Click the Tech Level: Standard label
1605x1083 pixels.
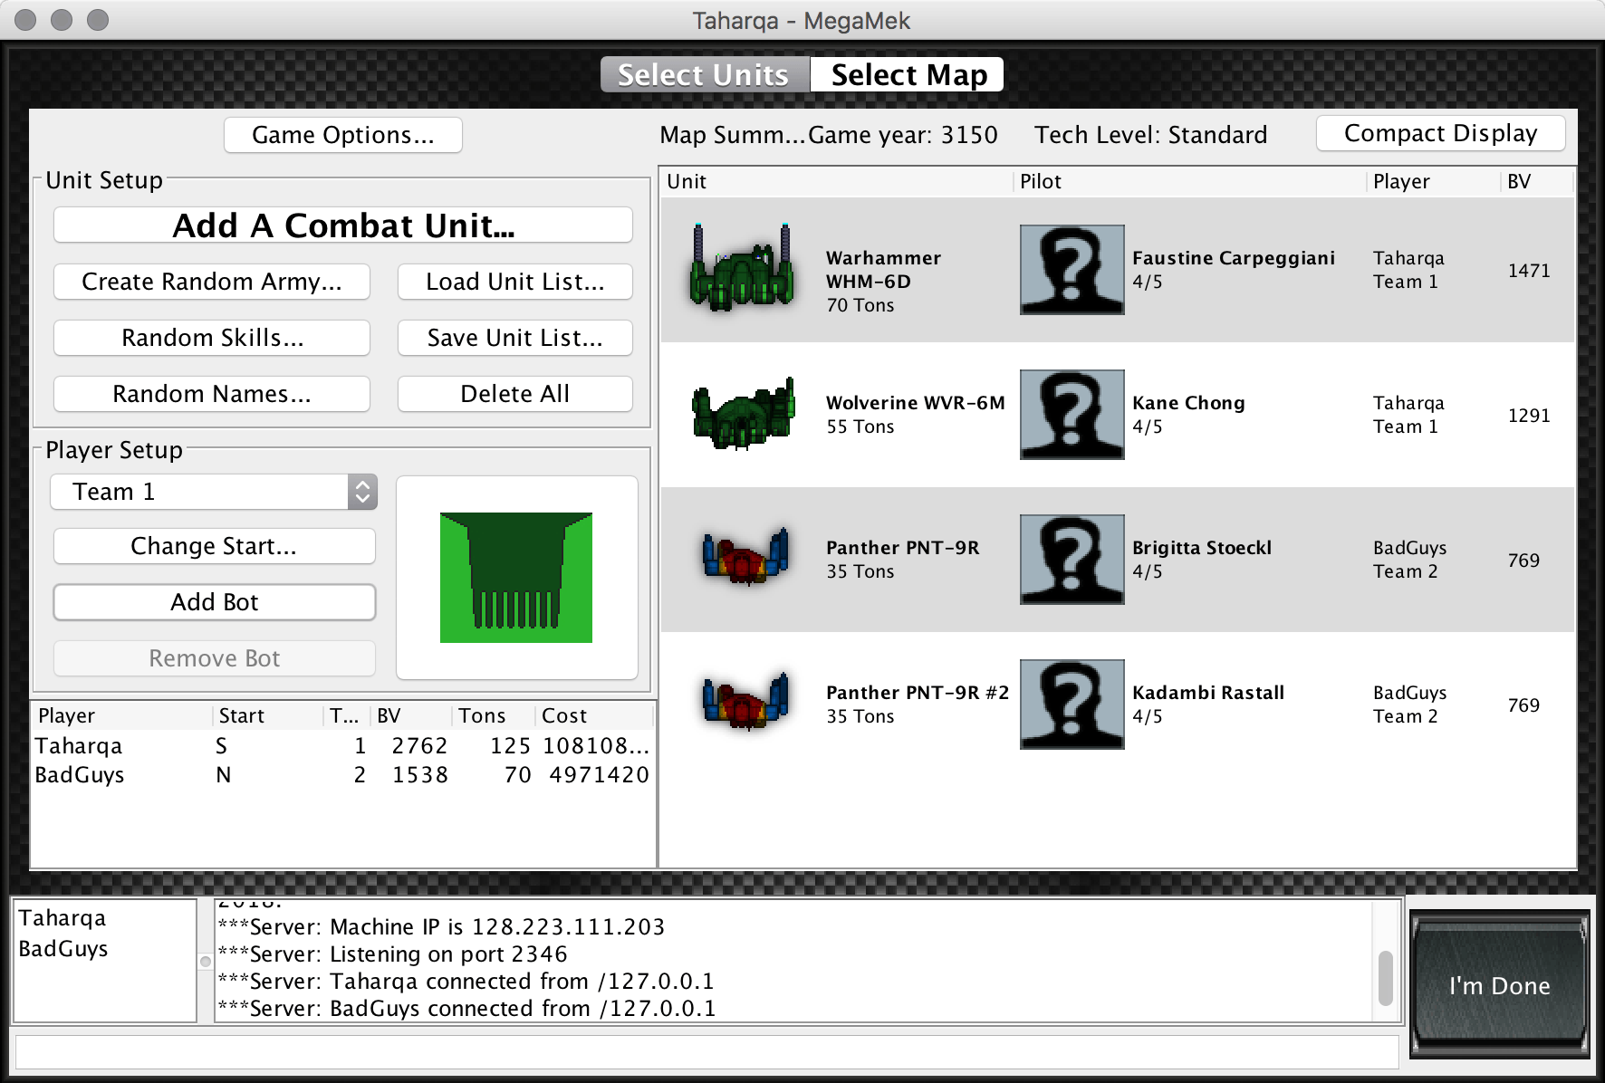coord(1151,135)
